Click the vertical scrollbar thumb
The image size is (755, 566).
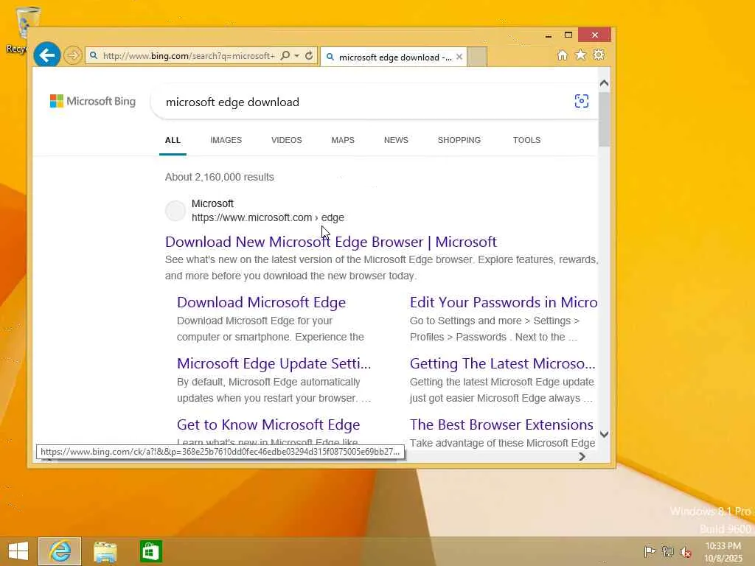click(x=604, y=119)
